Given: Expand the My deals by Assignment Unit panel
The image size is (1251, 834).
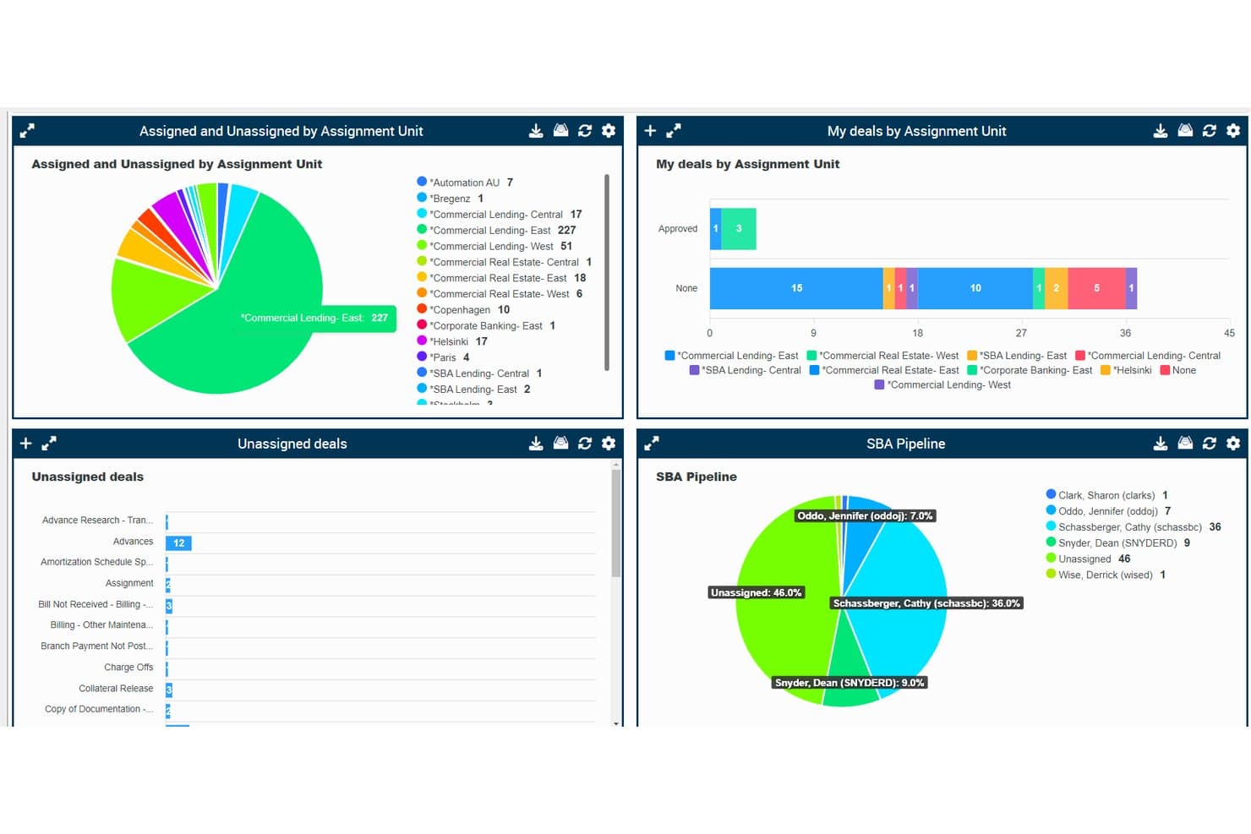Looking at the screenshot, I should pos(674,131).
